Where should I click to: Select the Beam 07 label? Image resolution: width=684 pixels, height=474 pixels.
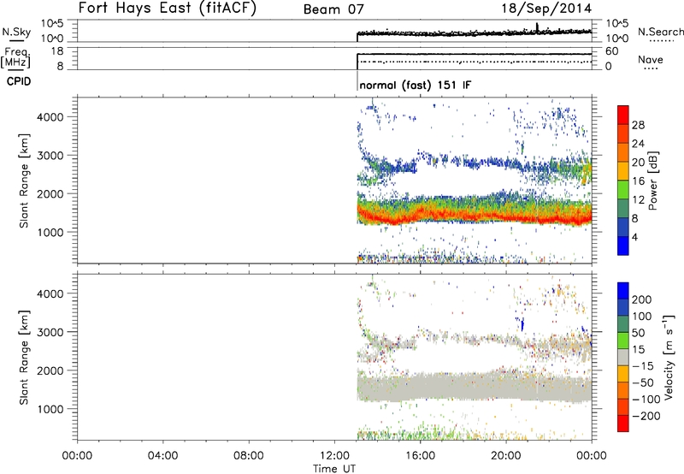tap(333, 9)
